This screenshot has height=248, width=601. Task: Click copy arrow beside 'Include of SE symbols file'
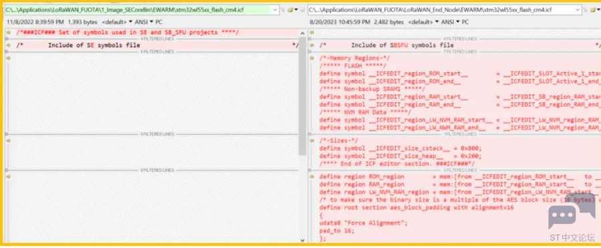point(9,45)
